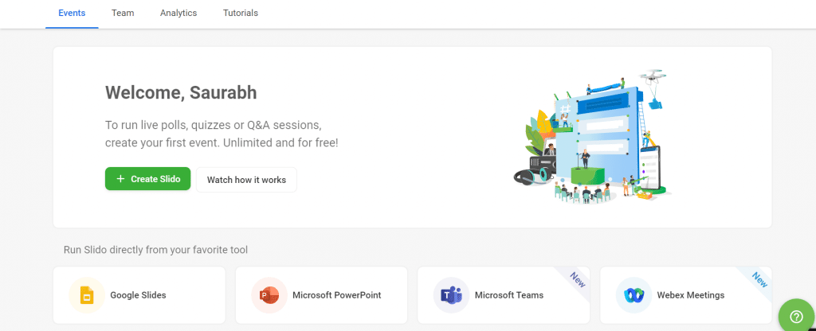816x331 pixels.
Task: Click the Webex Meetings icon
Action: [x=634, y=295]
